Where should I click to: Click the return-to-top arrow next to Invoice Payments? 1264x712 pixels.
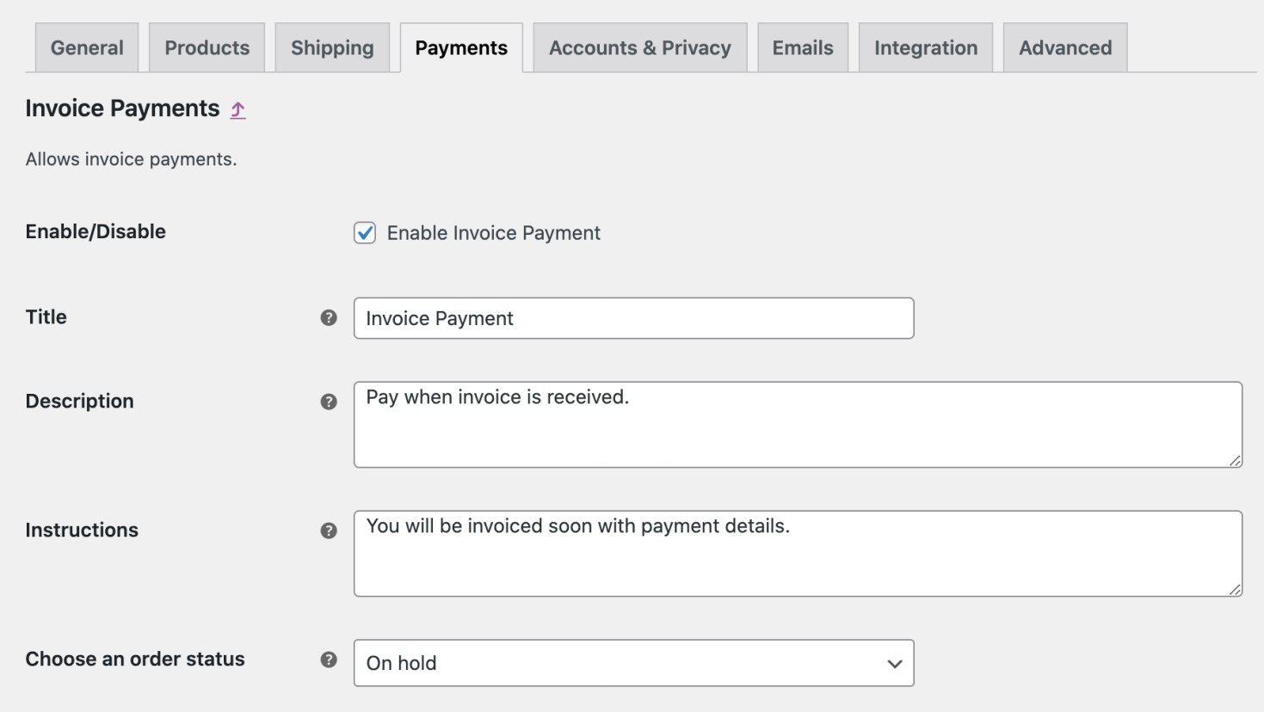pyautogui.click(x=237, y=110)
